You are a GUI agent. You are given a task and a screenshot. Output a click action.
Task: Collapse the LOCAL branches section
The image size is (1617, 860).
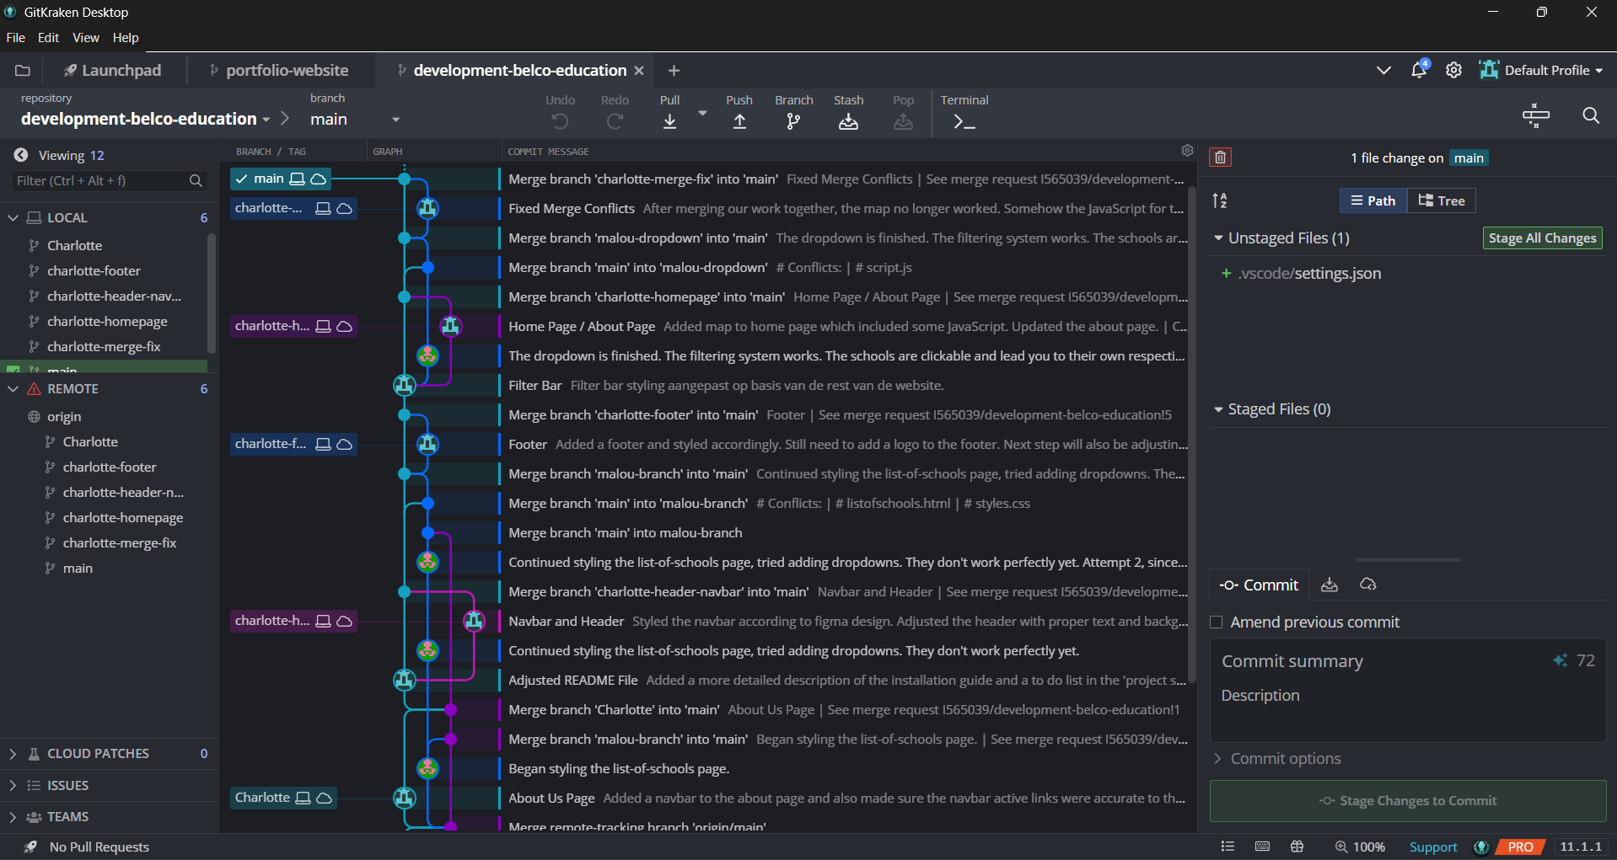(13, 217)
